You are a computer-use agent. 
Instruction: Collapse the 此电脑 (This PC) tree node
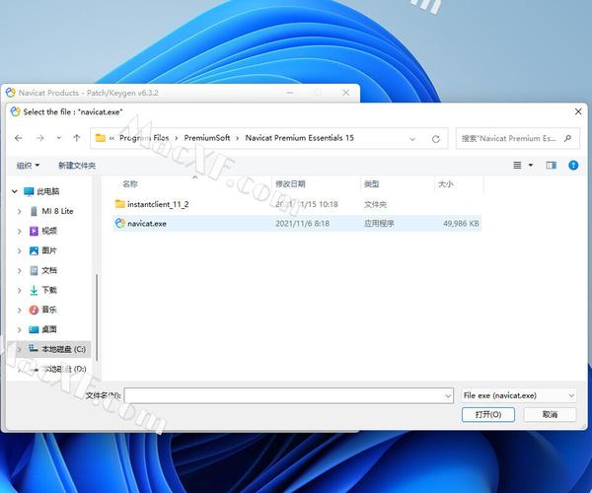pyautogui.click(x=15, y=191)
